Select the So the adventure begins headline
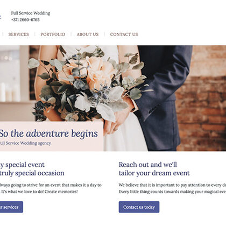226x226 pixels. [49, 133]
